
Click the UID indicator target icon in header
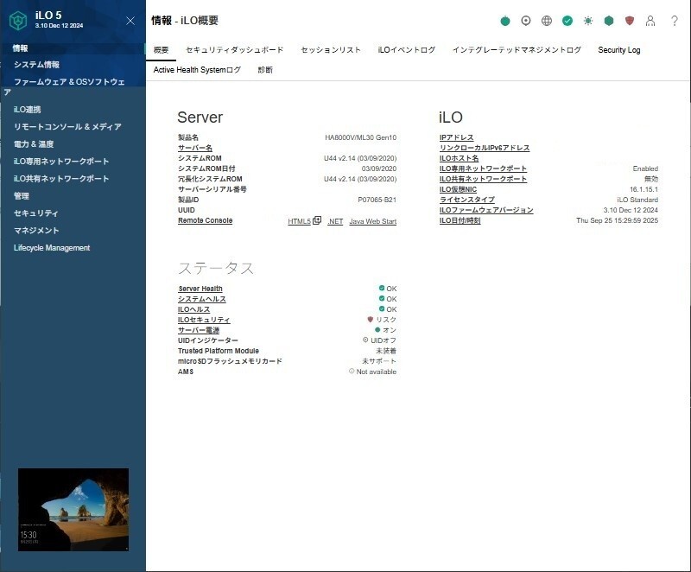tap(526, 21)
